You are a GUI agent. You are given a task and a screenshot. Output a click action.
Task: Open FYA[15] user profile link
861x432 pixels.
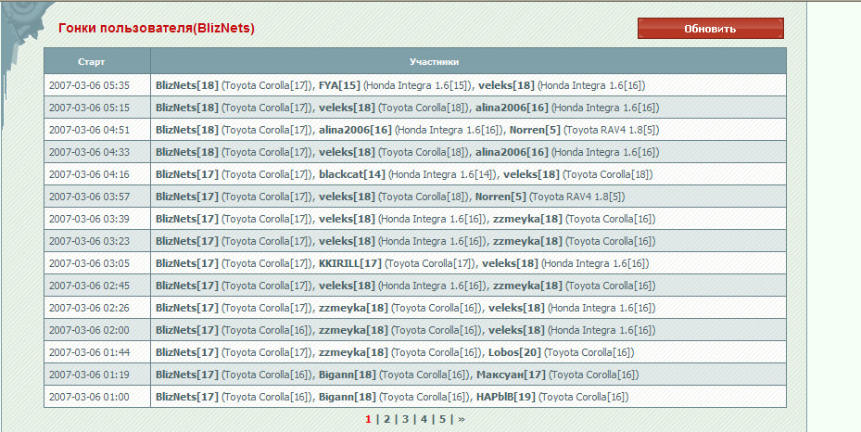click(339, 85)
